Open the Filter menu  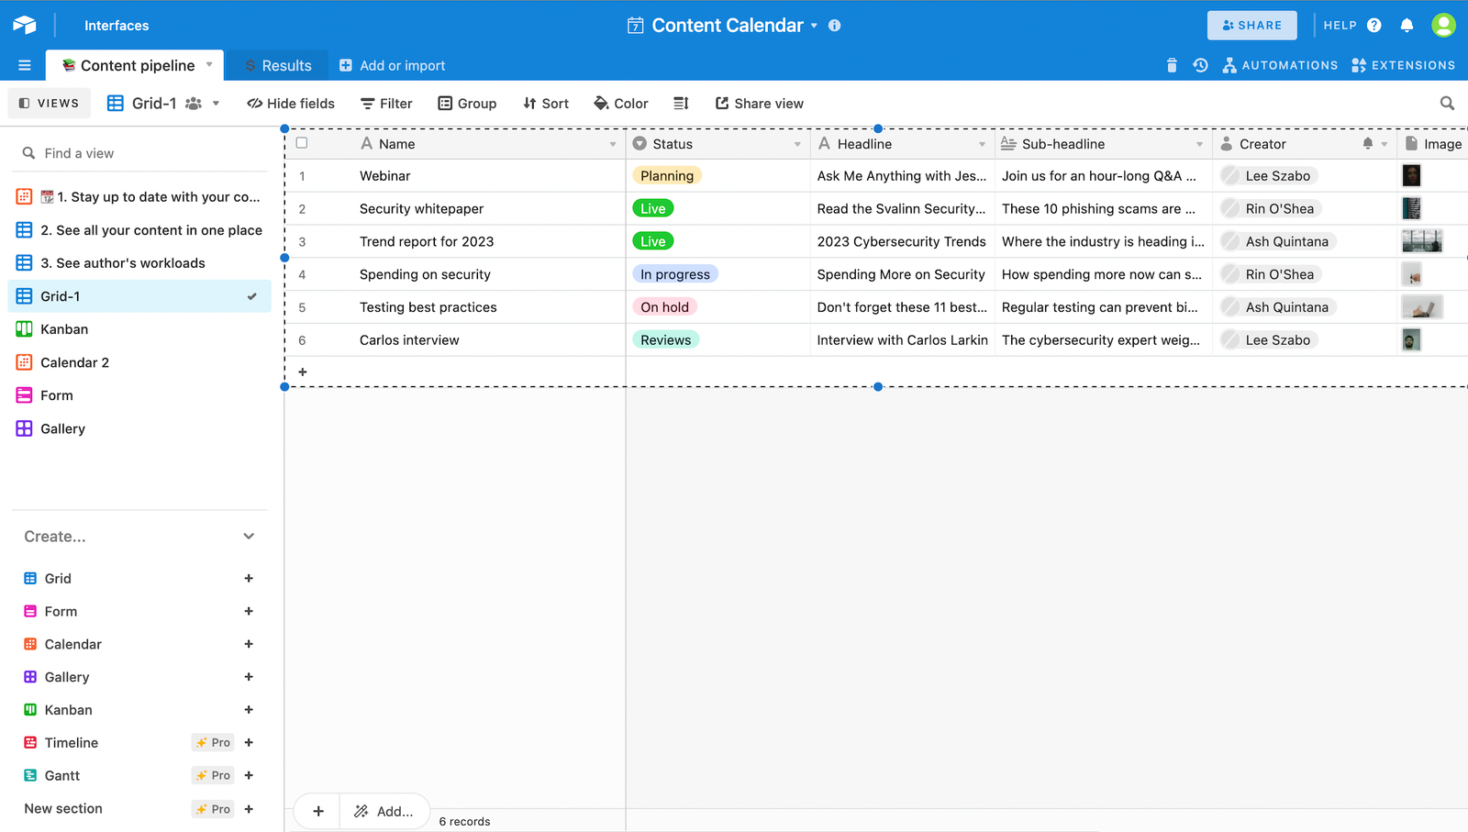[x=386, y=104]
